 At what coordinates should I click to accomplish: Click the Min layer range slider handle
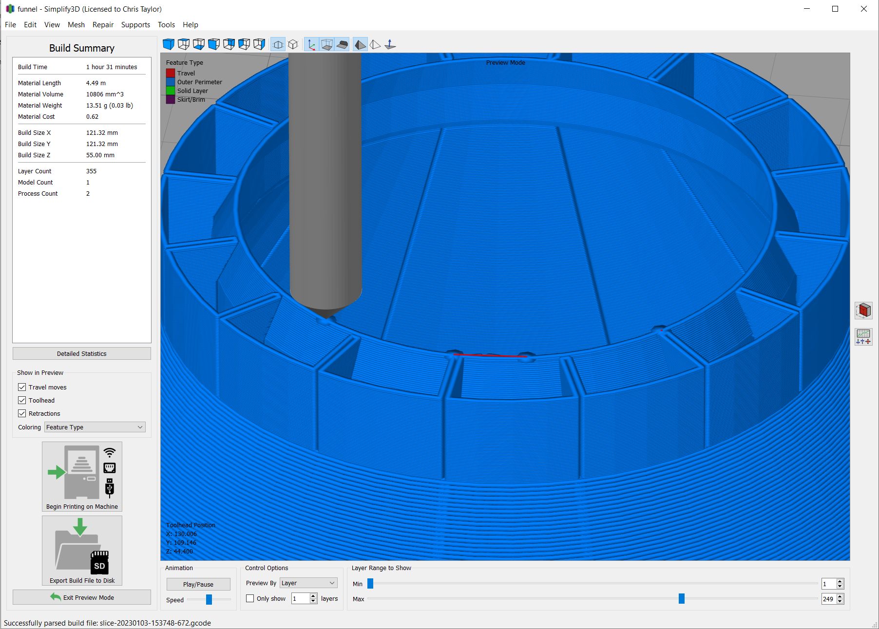tap(370, 583)
